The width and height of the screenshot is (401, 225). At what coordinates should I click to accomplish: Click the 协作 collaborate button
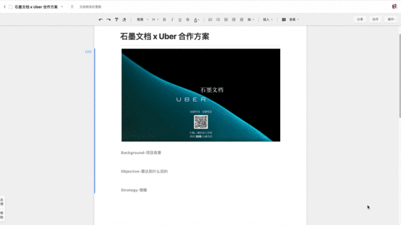[375, 19]
